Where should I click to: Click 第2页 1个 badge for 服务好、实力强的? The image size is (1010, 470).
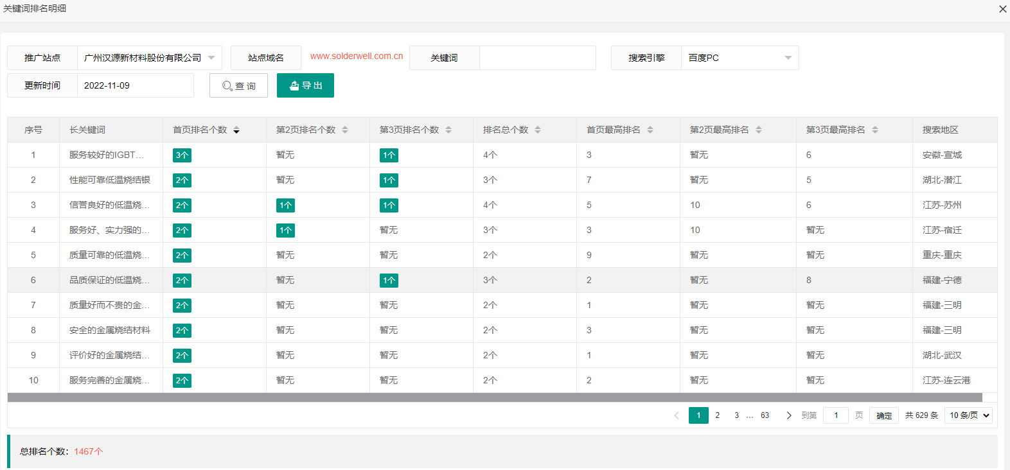pos(285,231)
